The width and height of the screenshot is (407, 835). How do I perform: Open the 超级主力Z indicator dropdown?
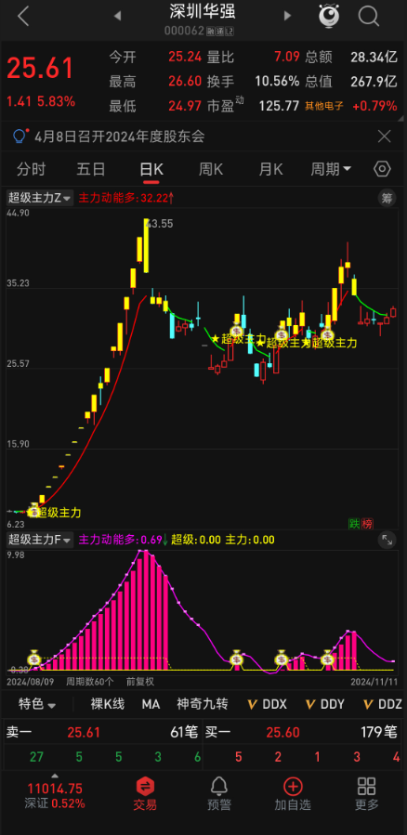40,198
